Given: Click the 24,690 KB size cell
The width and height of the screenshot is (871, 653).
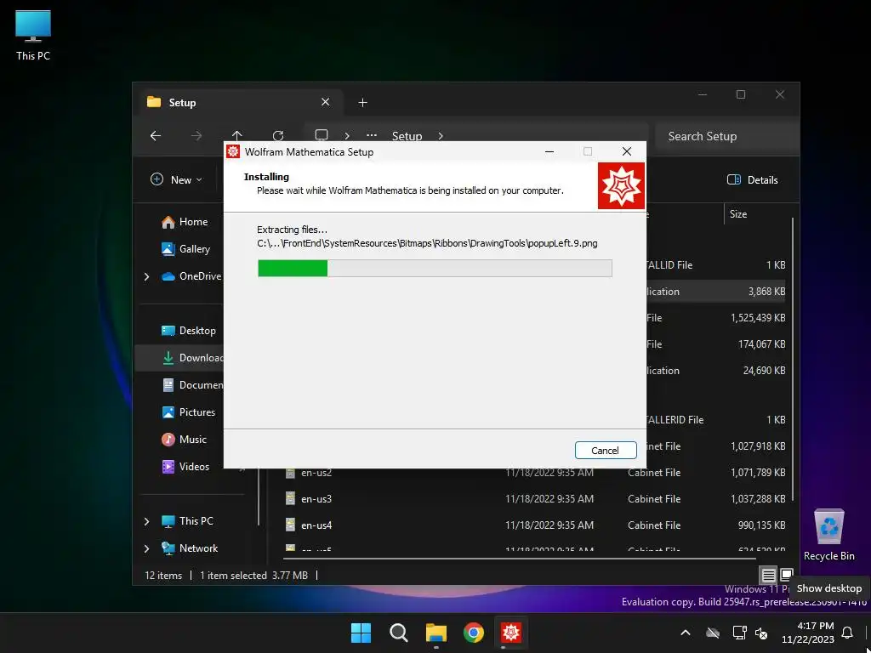Looking at the screenshot, I should pos(765,371).
